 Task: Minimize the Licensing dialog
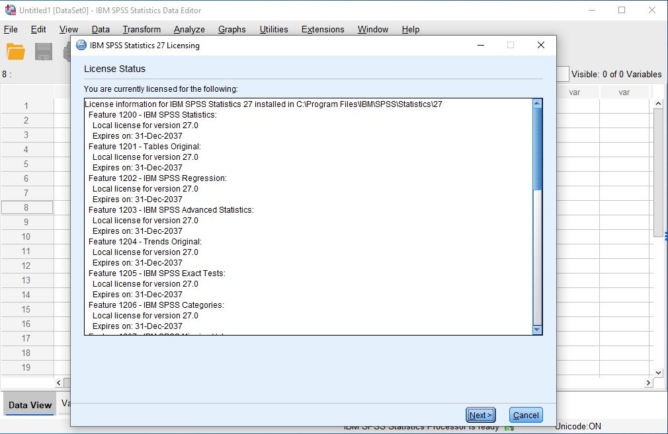[481, 45]
